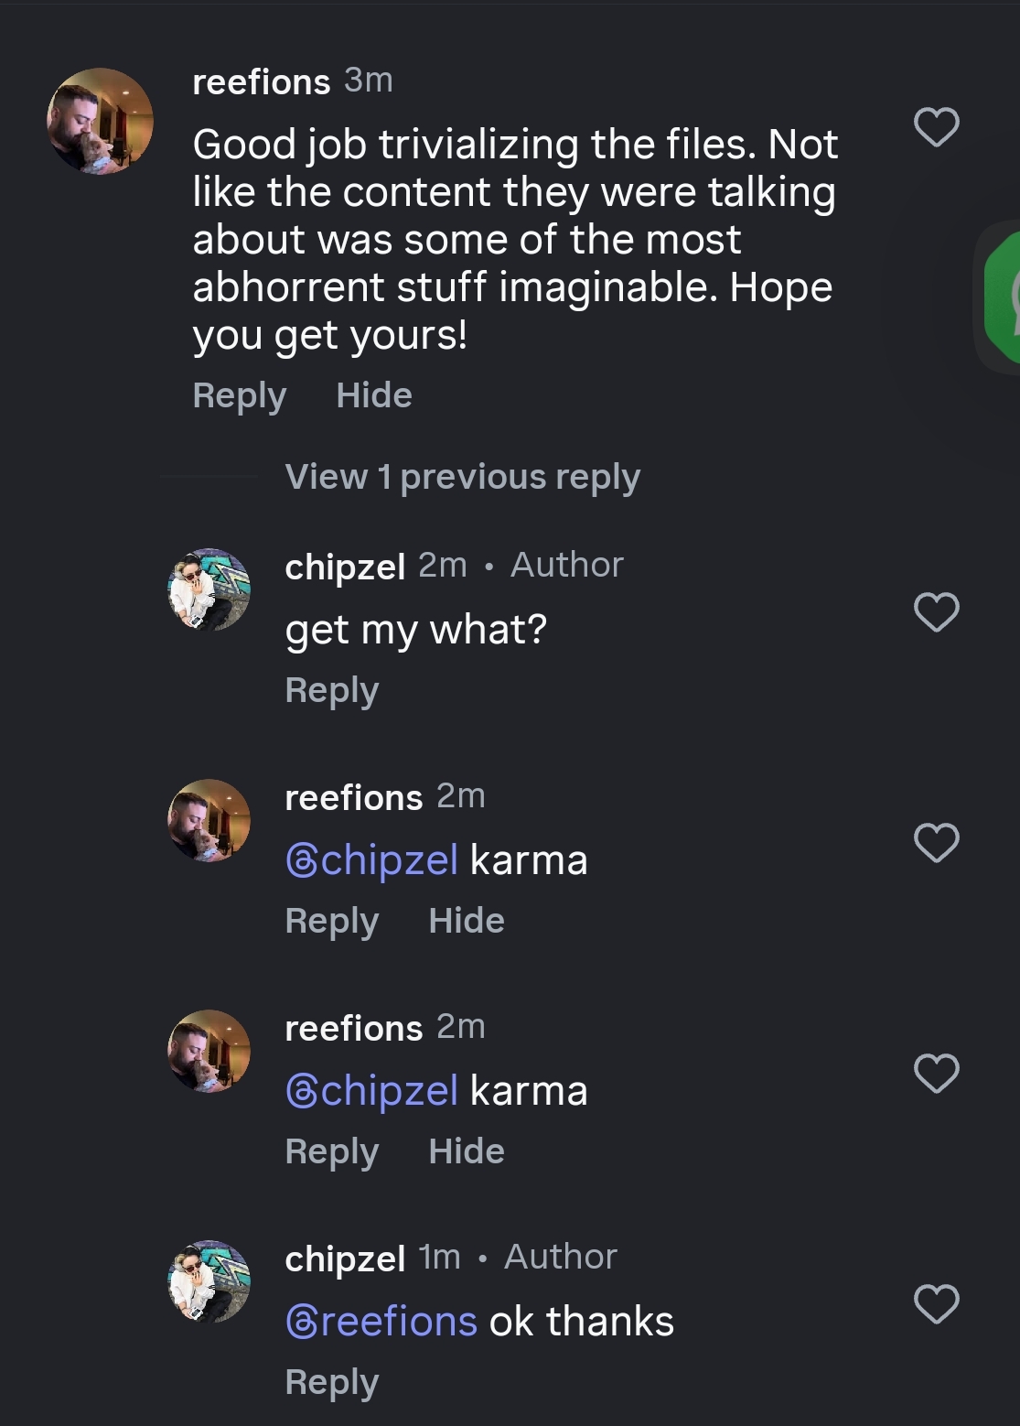Open chipzel username above "get my what?"

click(x=345, y=567)
